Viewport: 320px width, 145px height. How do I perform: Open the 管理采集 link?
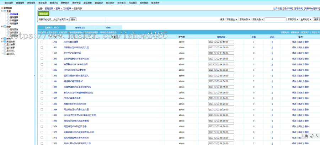298,9
